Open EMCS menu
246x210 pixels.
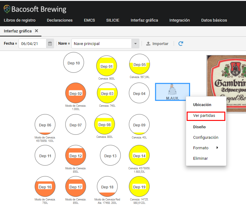[x=89, y=20]
